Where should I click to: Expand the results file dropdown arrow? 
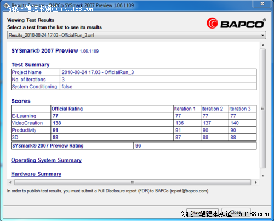262,35
